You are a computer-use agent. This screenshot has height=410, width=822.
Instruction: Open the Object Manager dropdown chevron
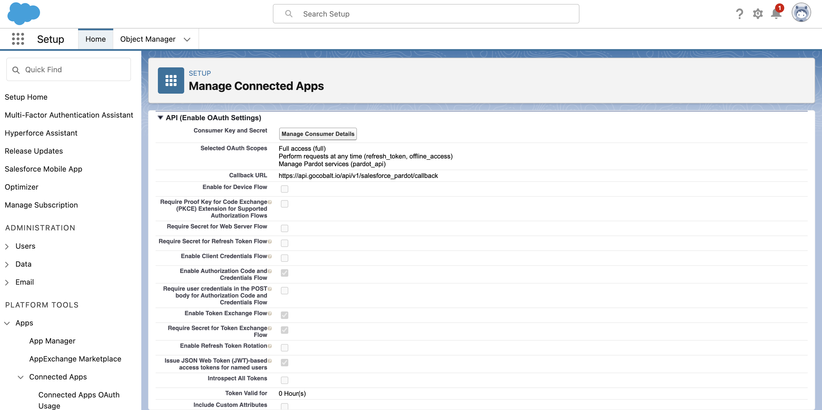[x=187, y=39]
